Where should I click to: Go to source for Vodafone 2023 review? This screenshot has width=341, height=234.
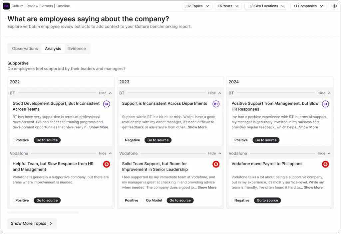coord(180,200)
